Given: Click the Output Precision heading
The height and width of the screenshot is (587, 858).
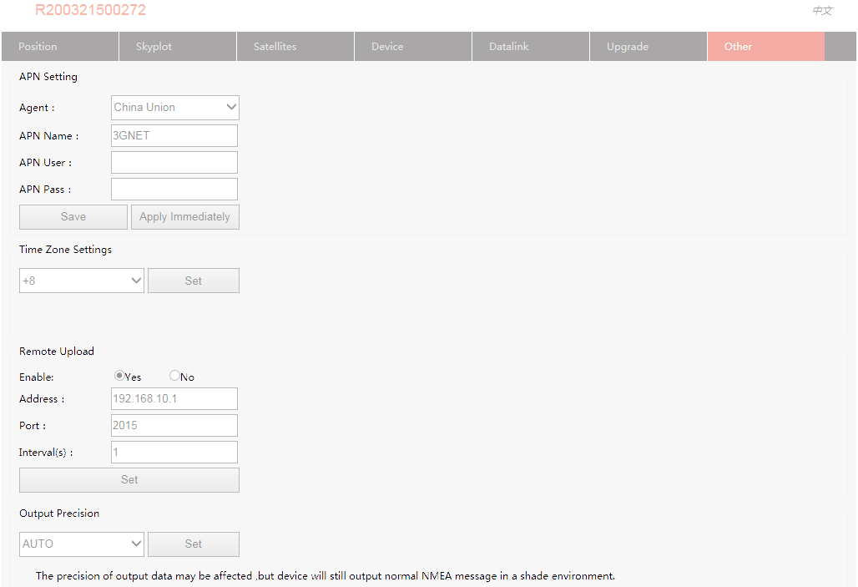Looking at the screenshot, I should click(59, 513).
